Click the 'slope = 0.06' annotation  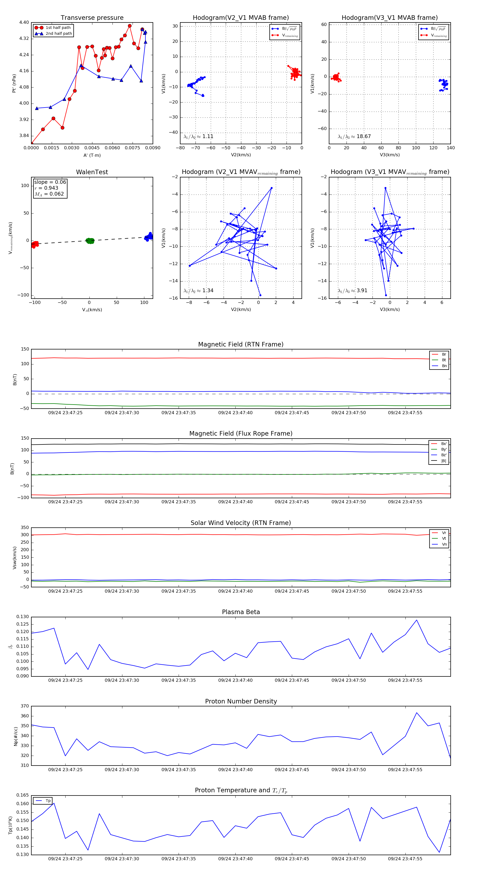pos(50,182)
